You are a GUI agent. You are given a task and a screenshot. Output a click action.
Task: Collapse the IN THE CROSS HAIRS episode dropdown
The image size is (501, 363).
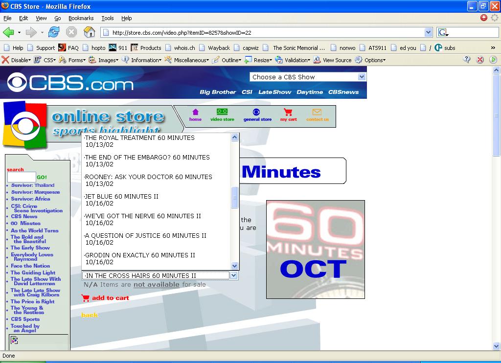coord(234,275)
